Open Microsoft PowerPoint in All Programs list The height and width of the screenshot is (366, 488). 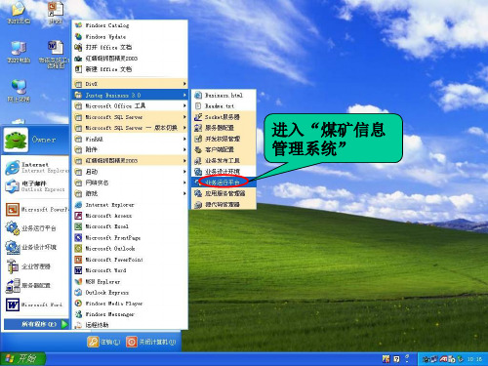tap(130, 260)
